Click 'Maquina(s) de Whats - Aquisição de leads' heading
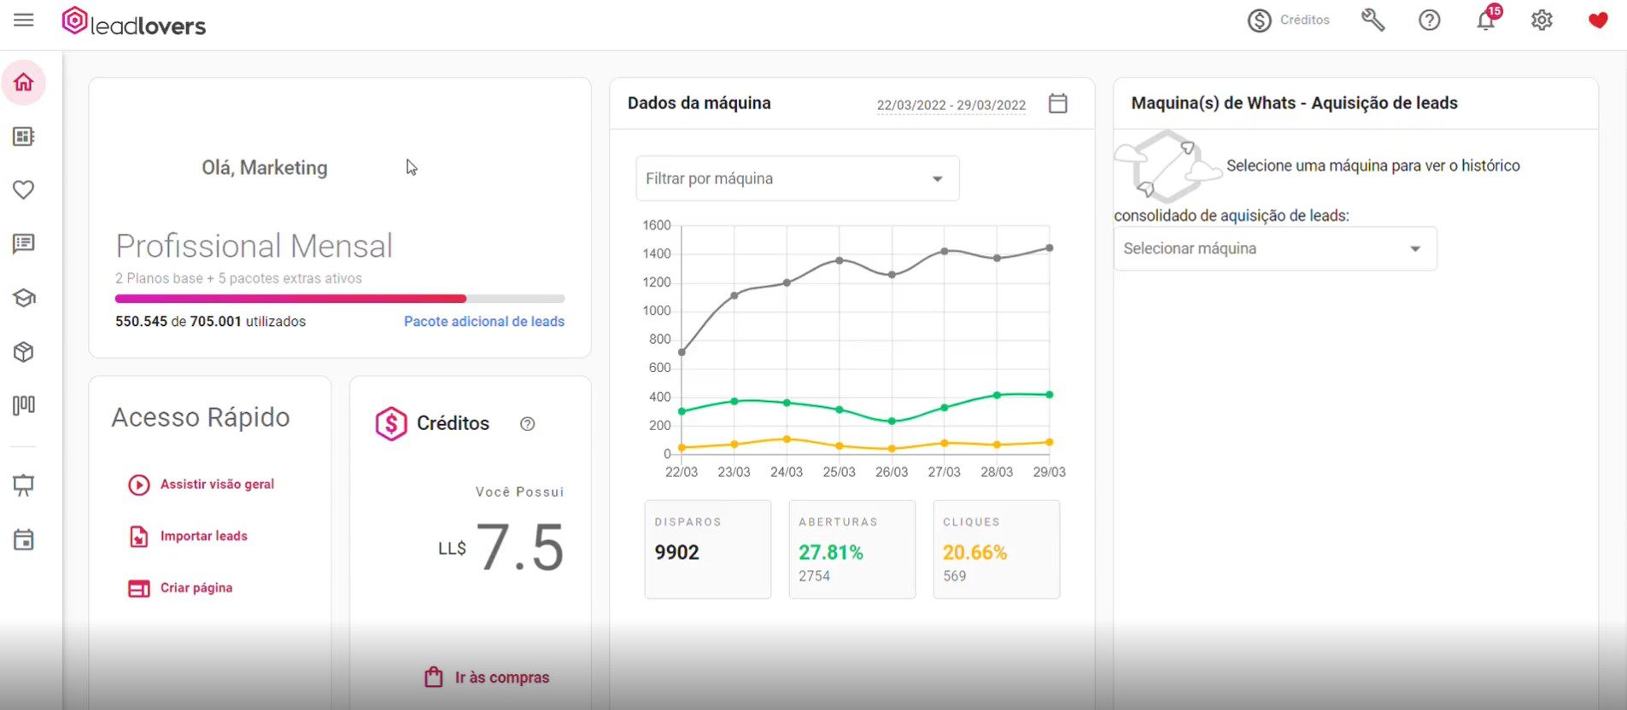 [1295, 103]
